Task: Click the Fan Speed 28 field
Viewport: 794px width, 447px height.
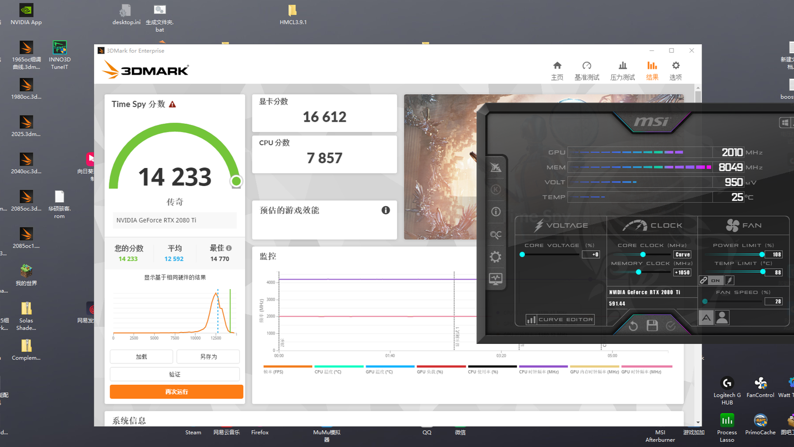Action: [x=774, y=301]
